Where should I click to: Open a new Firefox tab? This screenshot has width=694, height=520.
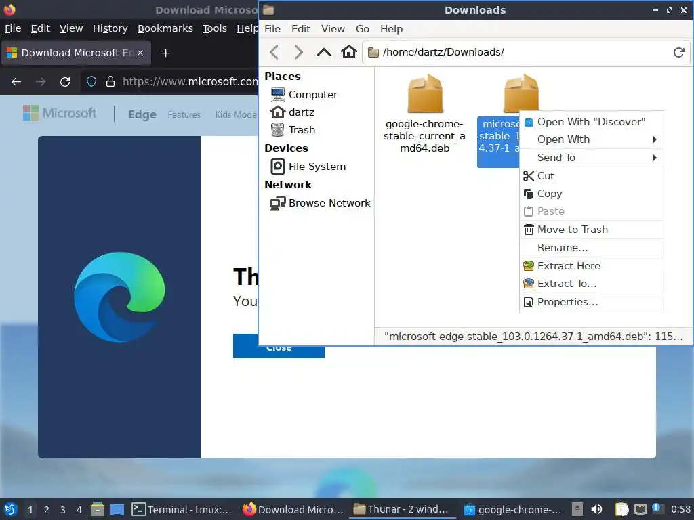tap(165, 53)
